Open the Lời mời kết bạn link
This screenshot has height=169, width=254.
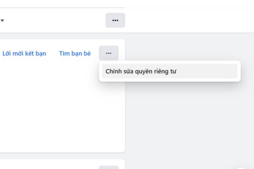tap(24, 54)
